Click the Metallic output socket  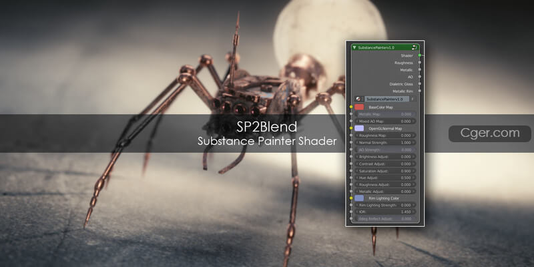click(x=420, y=69)
